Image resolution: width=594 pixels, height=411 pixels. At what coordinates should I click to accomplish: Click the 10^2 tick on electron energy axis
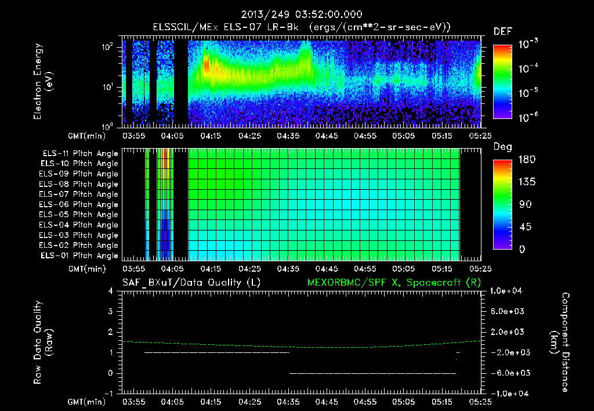tap(108, 46)
